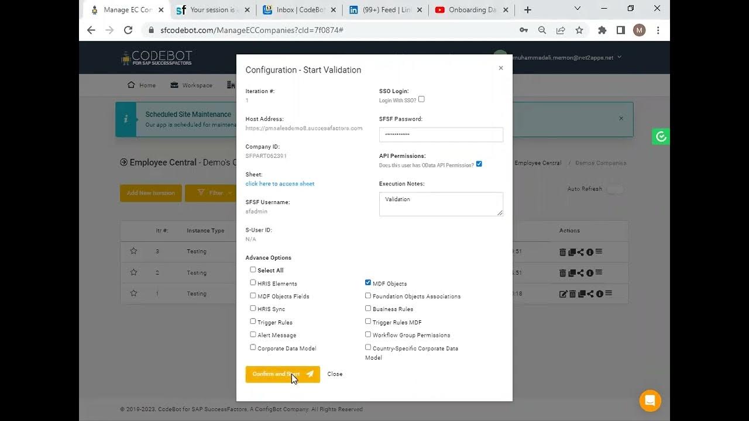Check Login With SSO checkbox
The height and width of the screenshot is (421, 749).
[x=421, y=99]
